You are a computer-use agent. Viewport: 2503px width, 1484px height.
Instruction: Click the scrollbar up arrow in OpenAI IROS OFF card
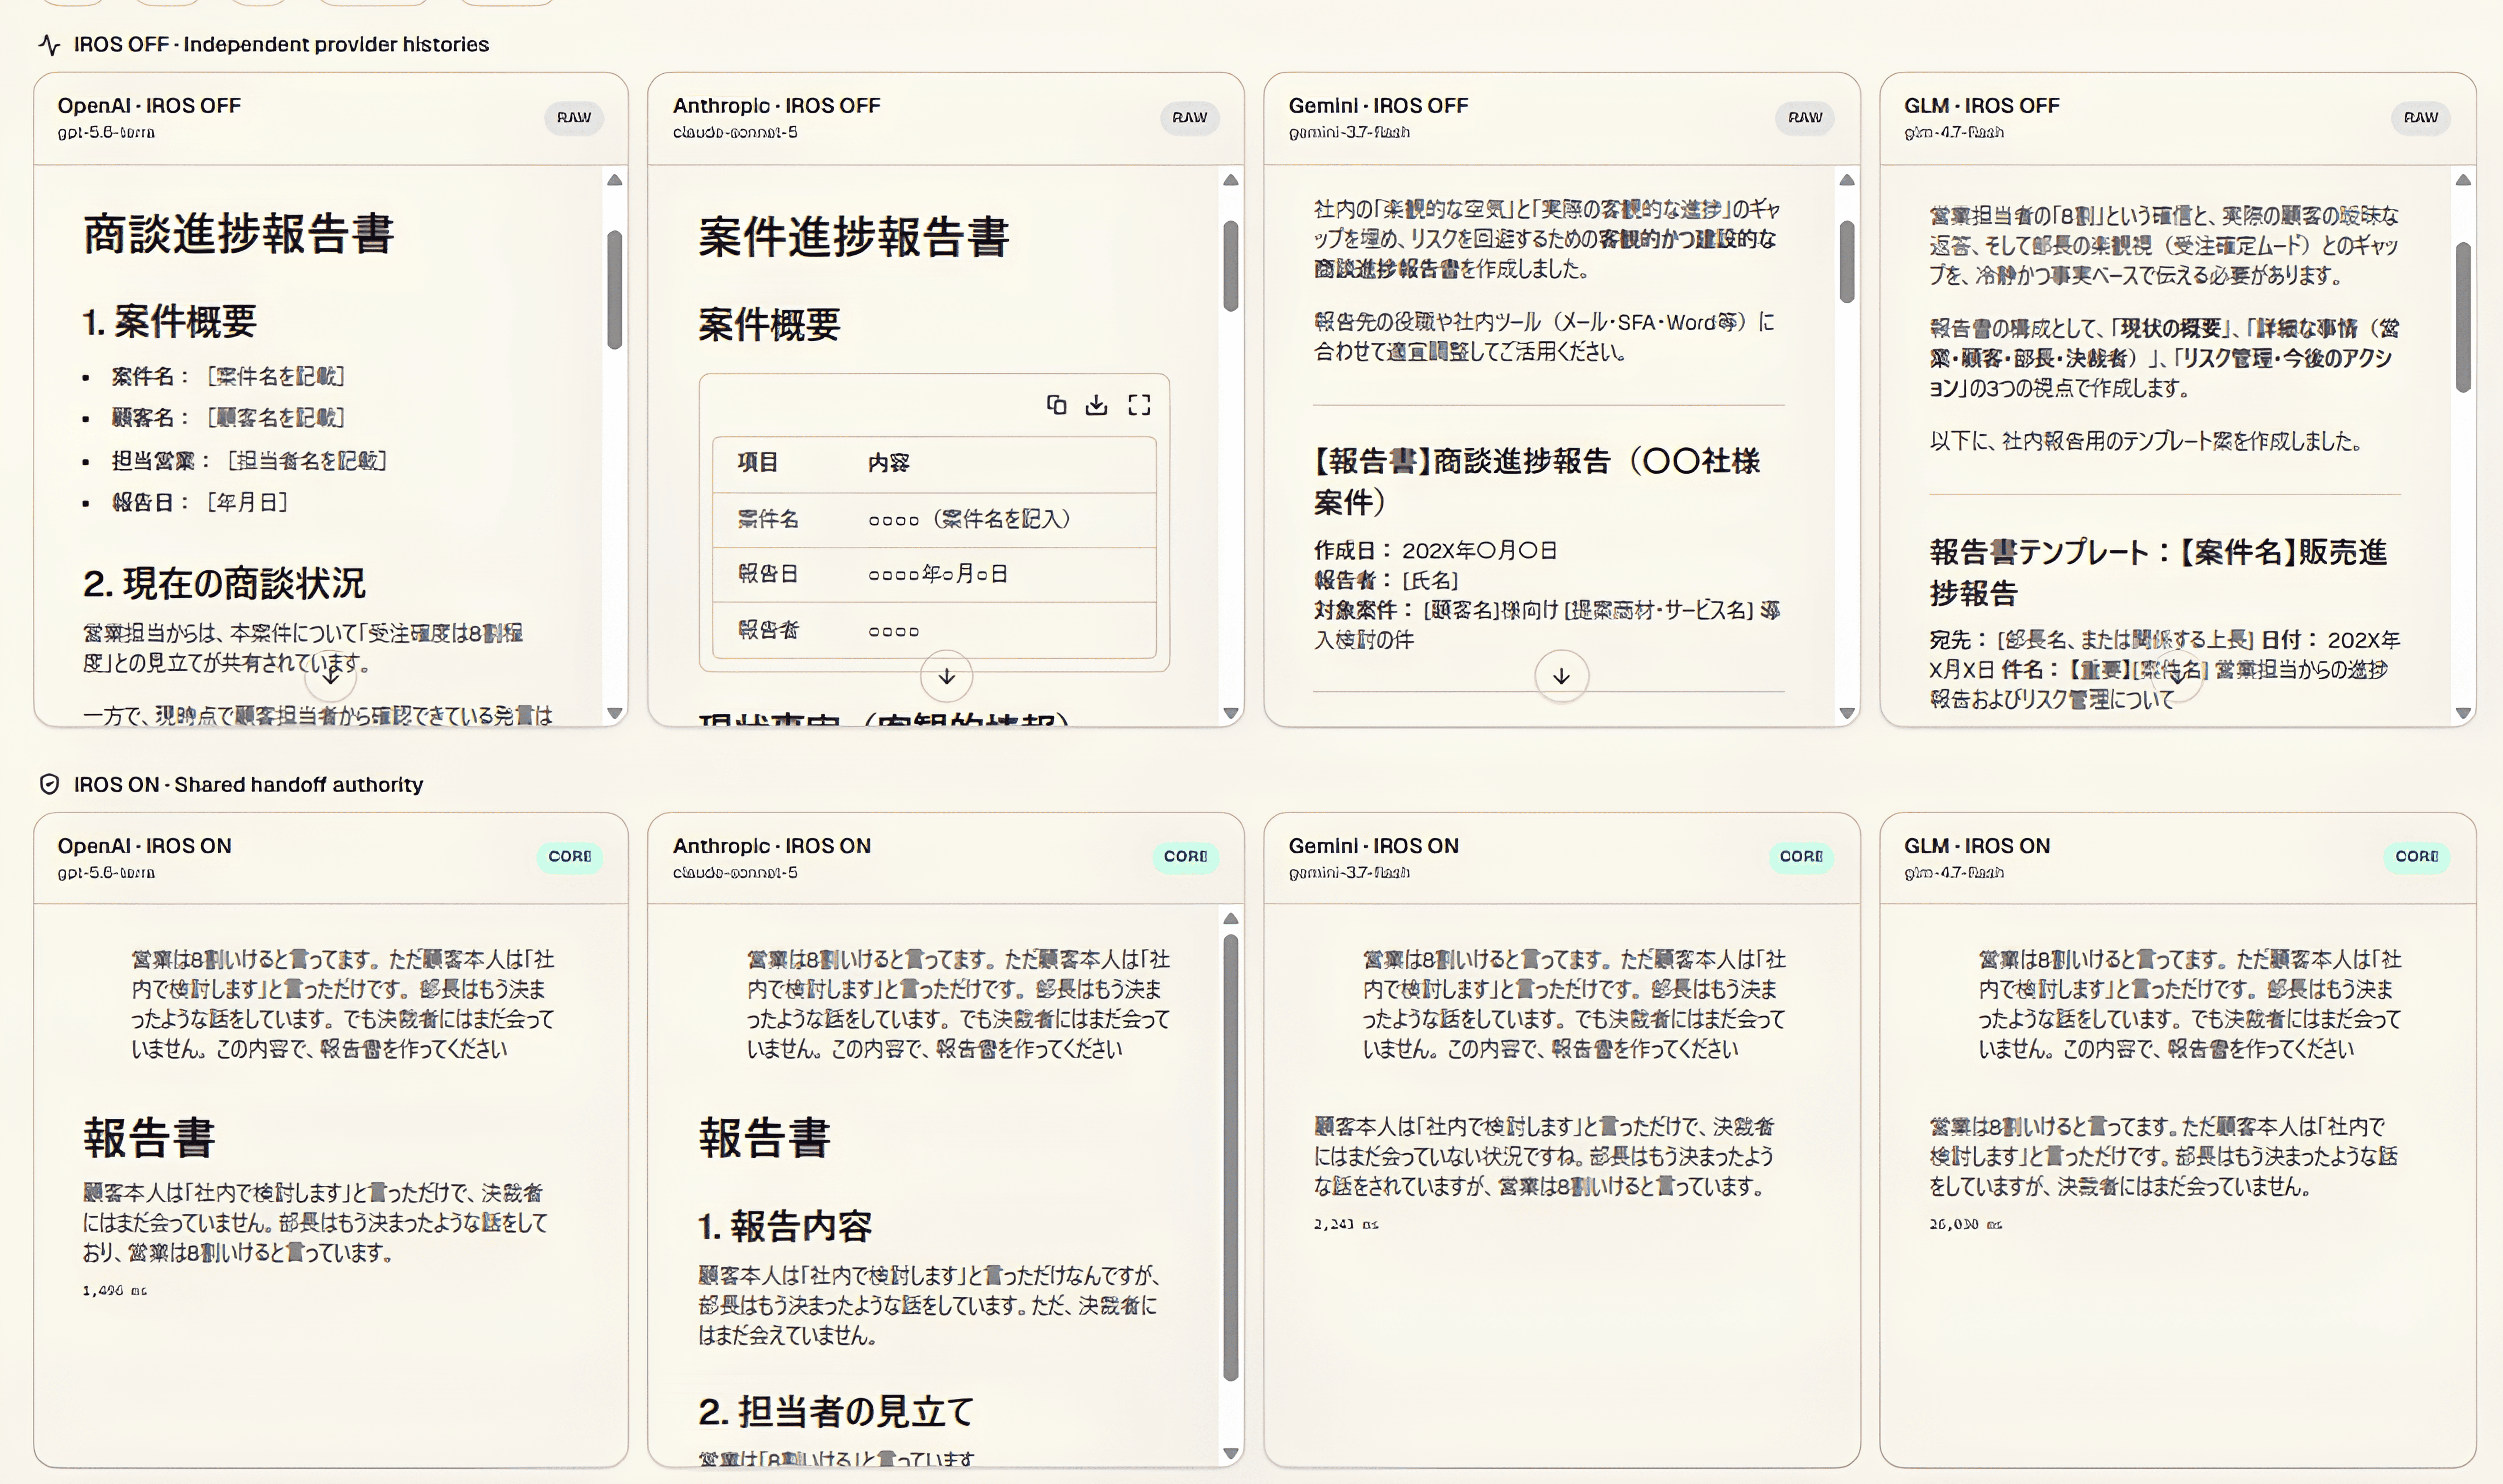615,180
